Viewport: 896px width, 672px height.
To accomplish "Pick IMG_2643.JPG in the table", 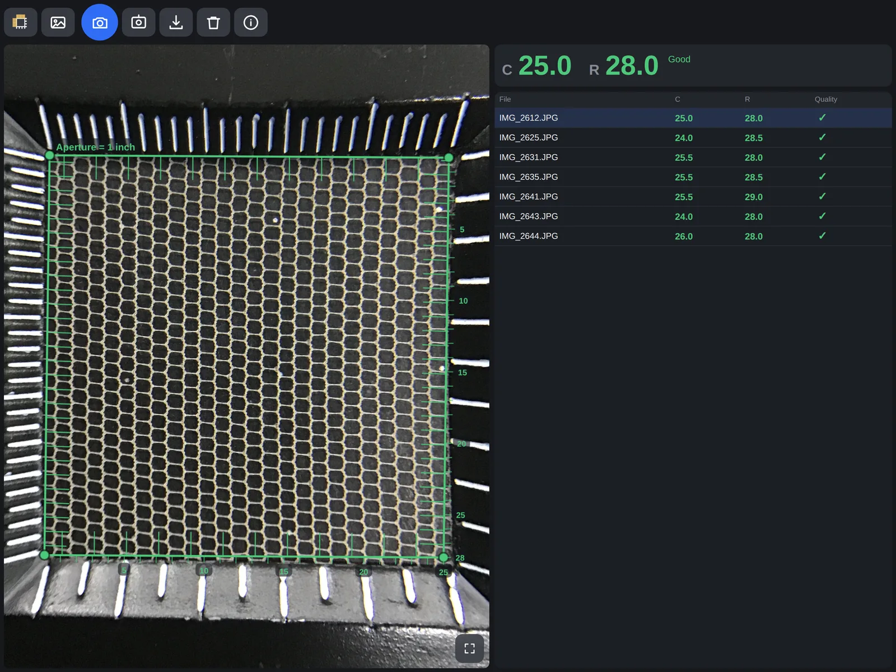I will 693,216.
